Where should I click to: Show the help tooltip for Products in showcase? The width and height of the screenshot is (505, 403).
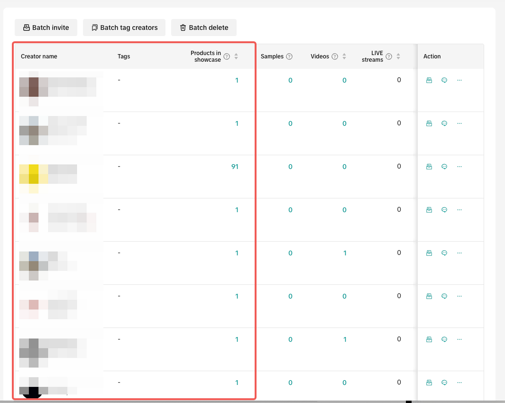(227, 56)
